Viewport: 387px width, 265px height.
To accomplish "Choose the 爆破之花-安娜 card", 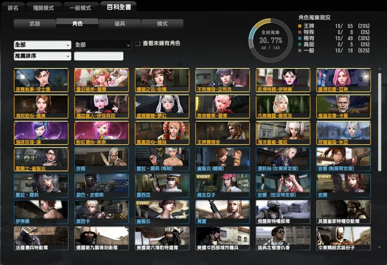I will [162, 80].
